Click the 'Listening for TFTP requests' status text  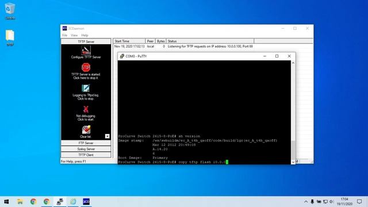[210, 47]
